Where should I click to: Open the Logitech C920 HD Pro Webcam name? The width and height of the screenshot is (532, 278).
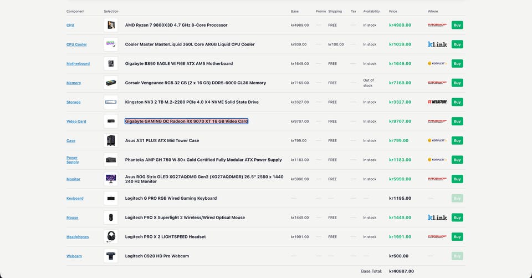tap(157, 256)
